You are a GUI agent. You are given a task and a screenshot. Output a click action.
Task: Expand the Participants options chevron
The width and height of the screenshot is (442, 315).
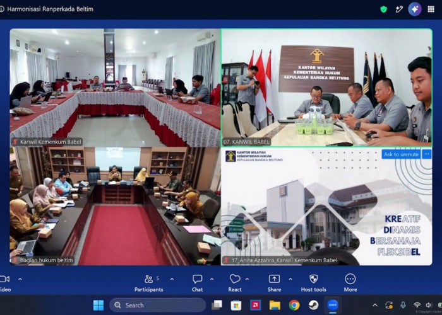172,279
